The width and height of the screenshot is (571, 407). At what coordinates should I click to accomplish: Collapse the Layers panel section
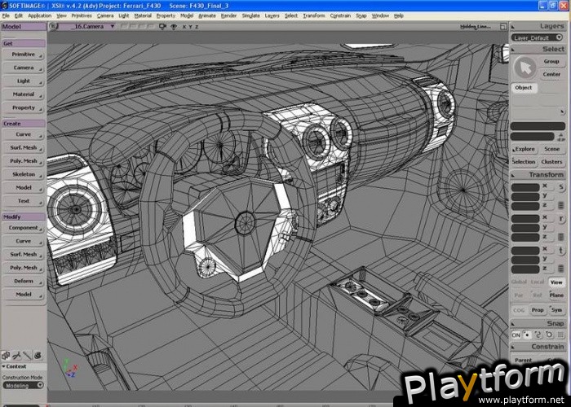pos(513,27)
